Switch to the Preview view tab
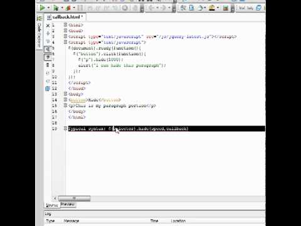Image resolution: width=301 pixels, height=226 pixels. coord(68,205)
